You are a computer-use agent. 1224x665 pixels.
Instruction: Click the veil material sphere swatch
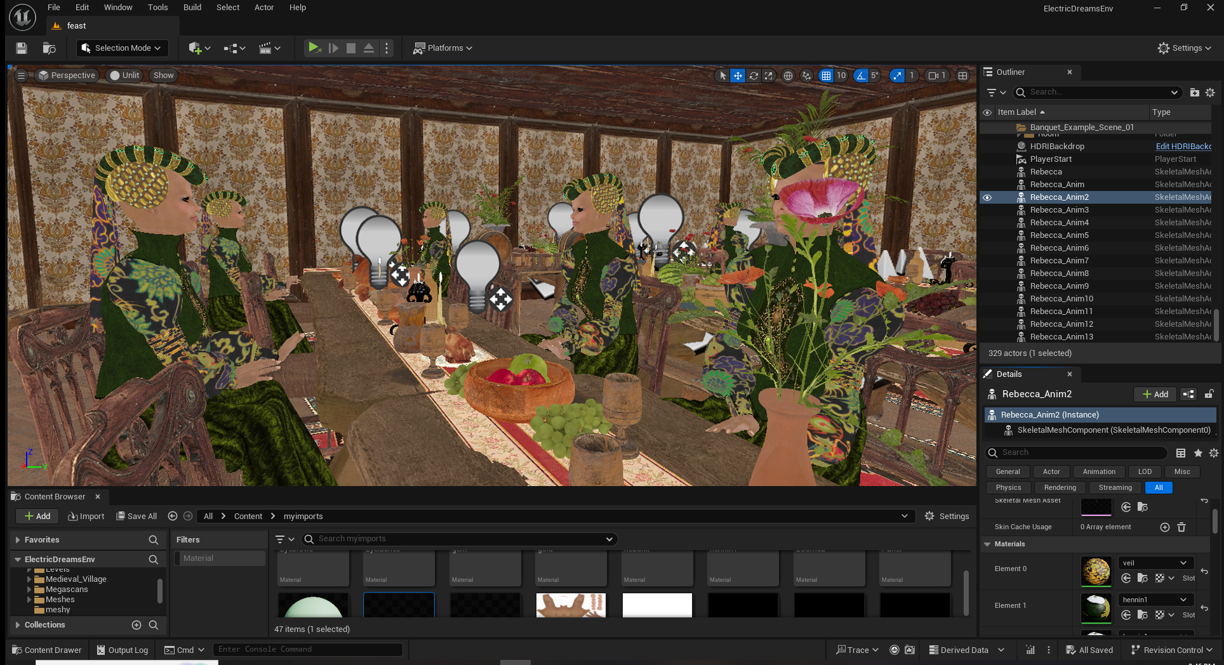pos(1096,572)
